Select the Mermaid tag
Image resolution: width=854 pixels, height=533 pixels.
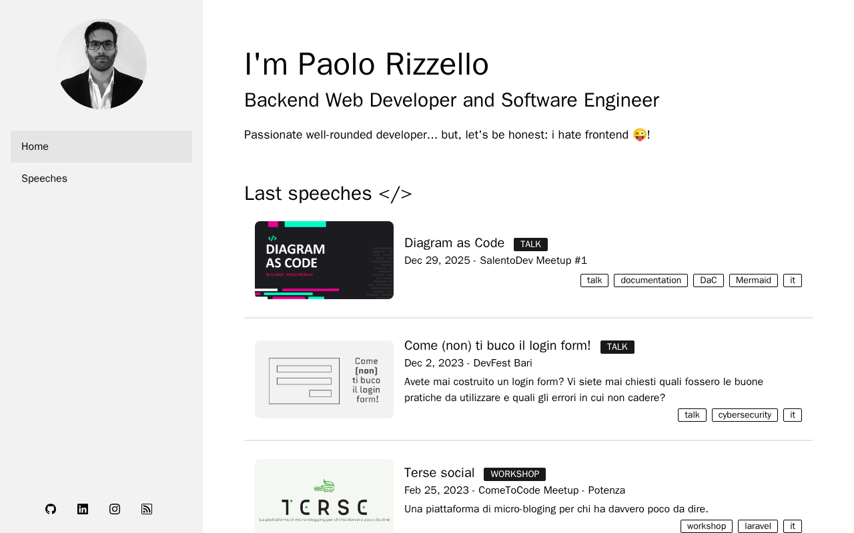[x=753, y=280]
